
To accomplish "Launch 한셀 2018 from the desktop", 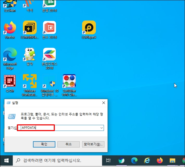I will tap(49, 6).
